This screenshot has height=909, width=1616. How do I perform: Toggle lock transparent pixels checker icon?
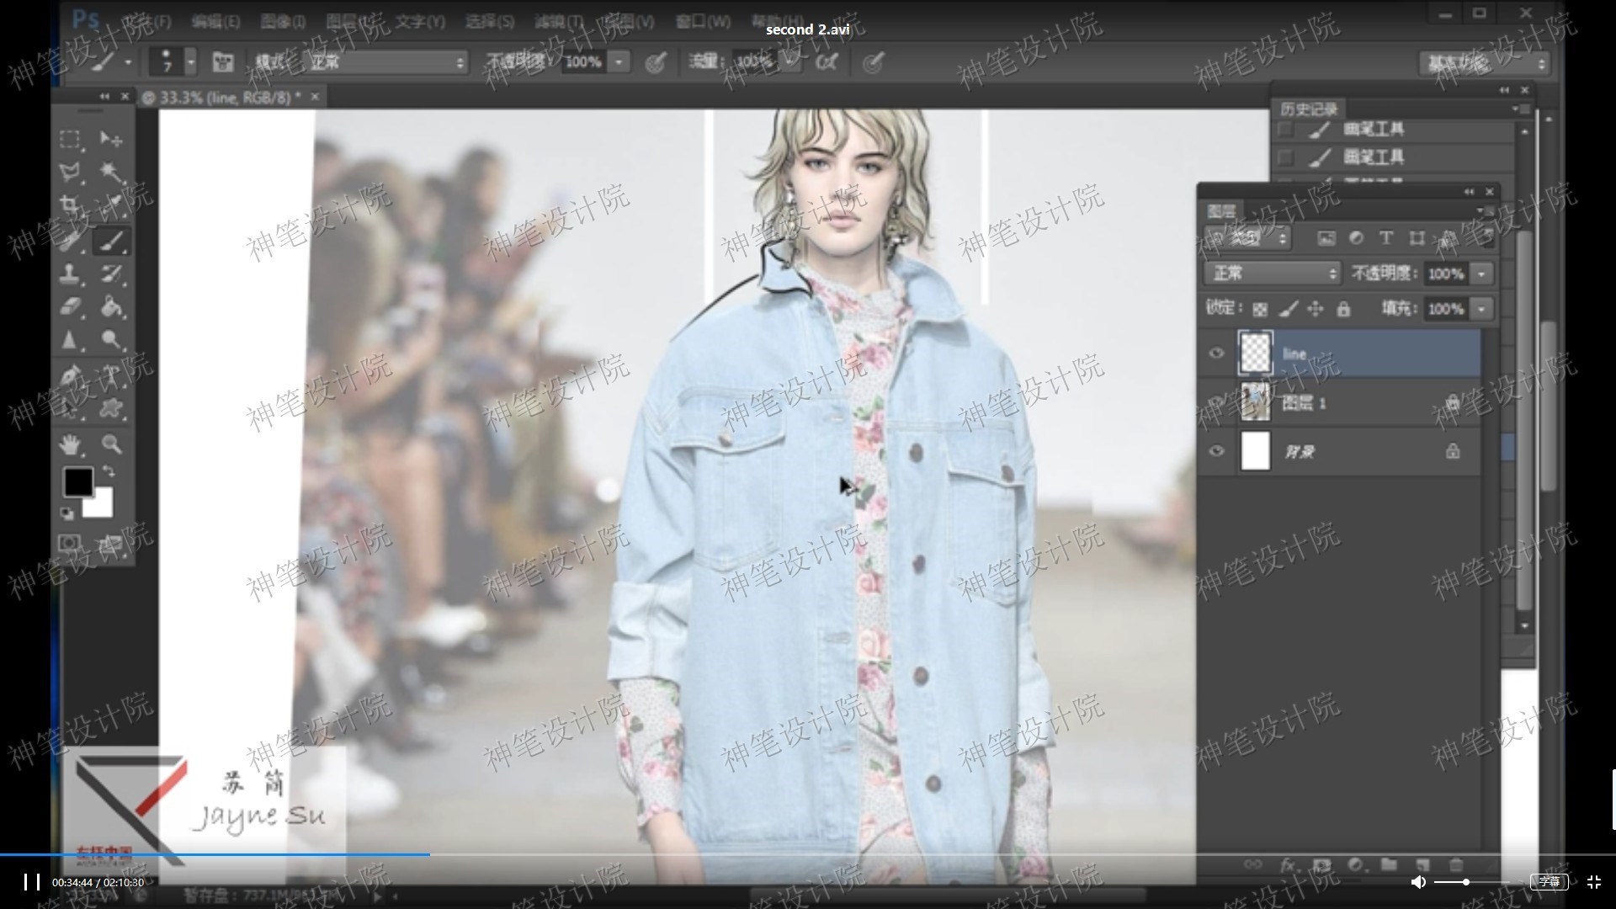(1260, 309)
